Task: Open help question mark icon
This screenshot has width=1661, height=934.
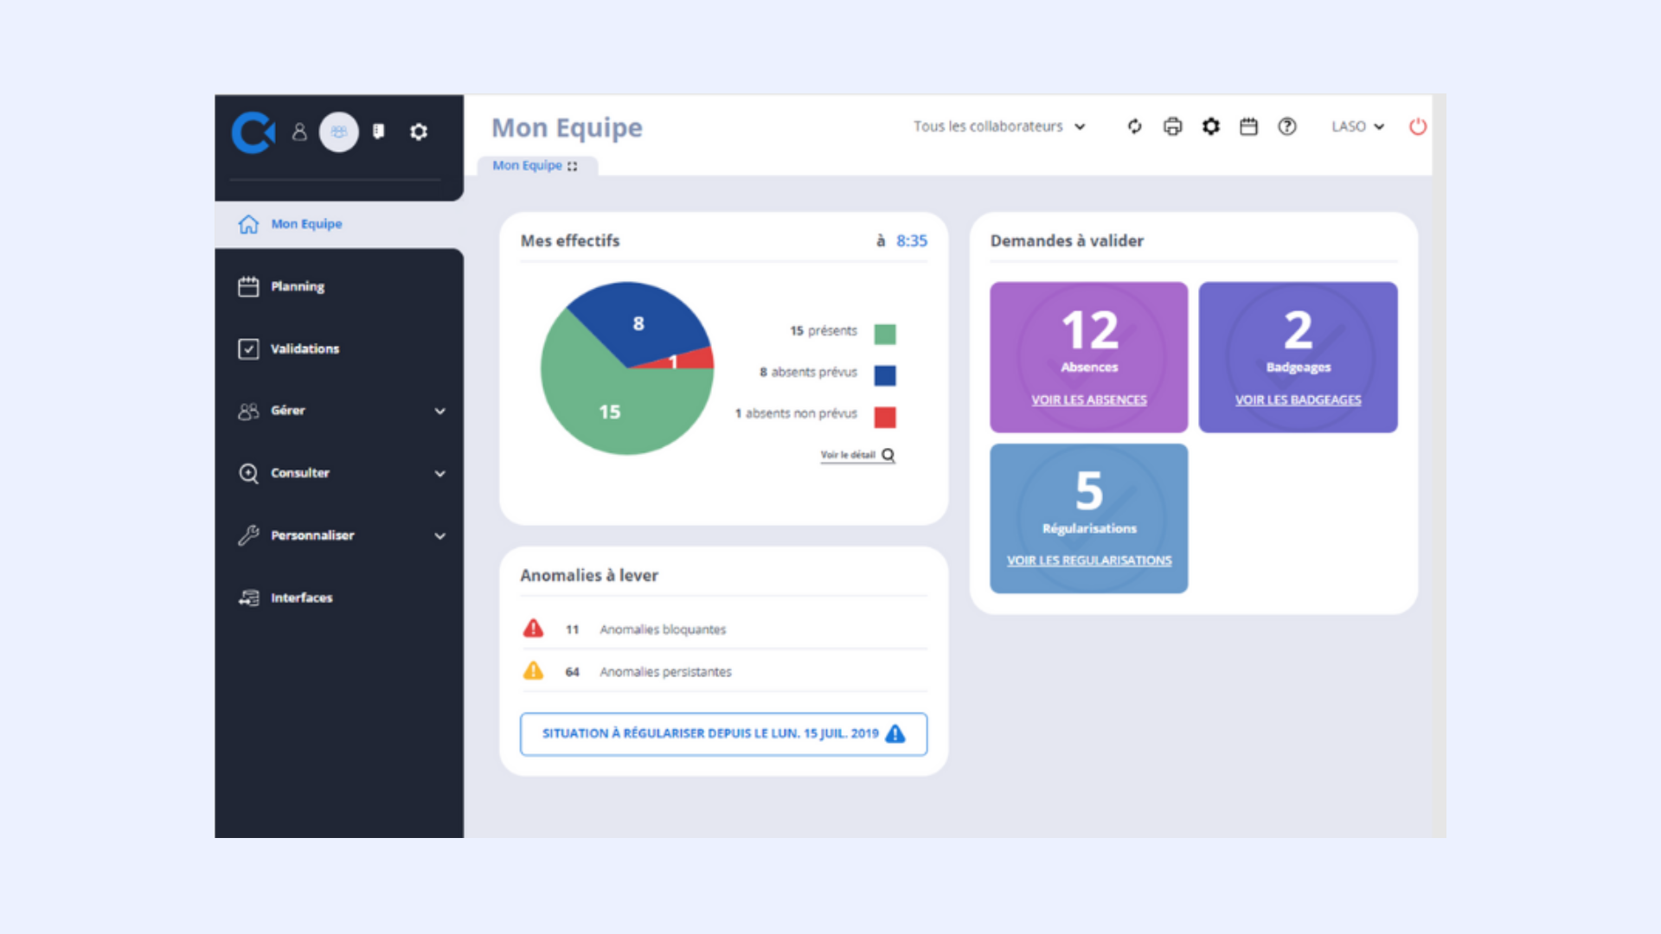Action: (x=1287, y=127)
